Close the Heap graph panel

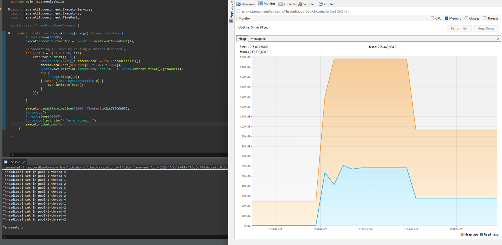click(x=498, y=39)
